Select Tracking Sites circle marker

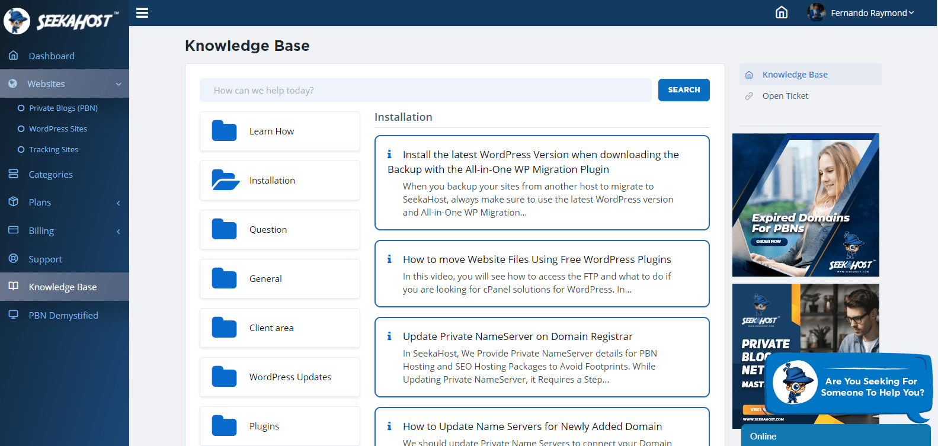tap(21, 149)
